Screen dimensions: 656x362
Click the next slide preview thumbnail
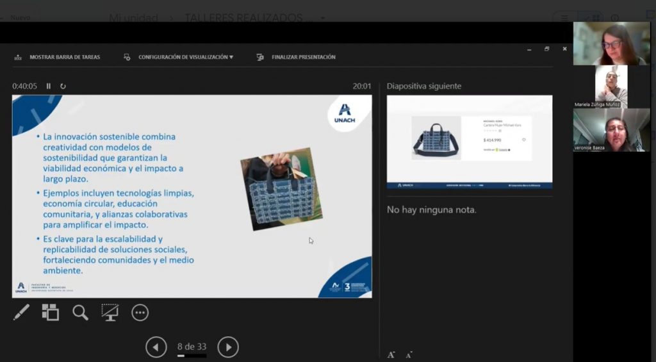(x=469, y=142)
